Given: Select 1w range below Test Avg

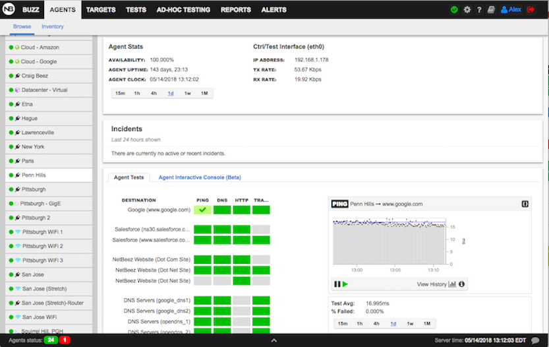Looking at the screenshot, I should pos(411,323).
